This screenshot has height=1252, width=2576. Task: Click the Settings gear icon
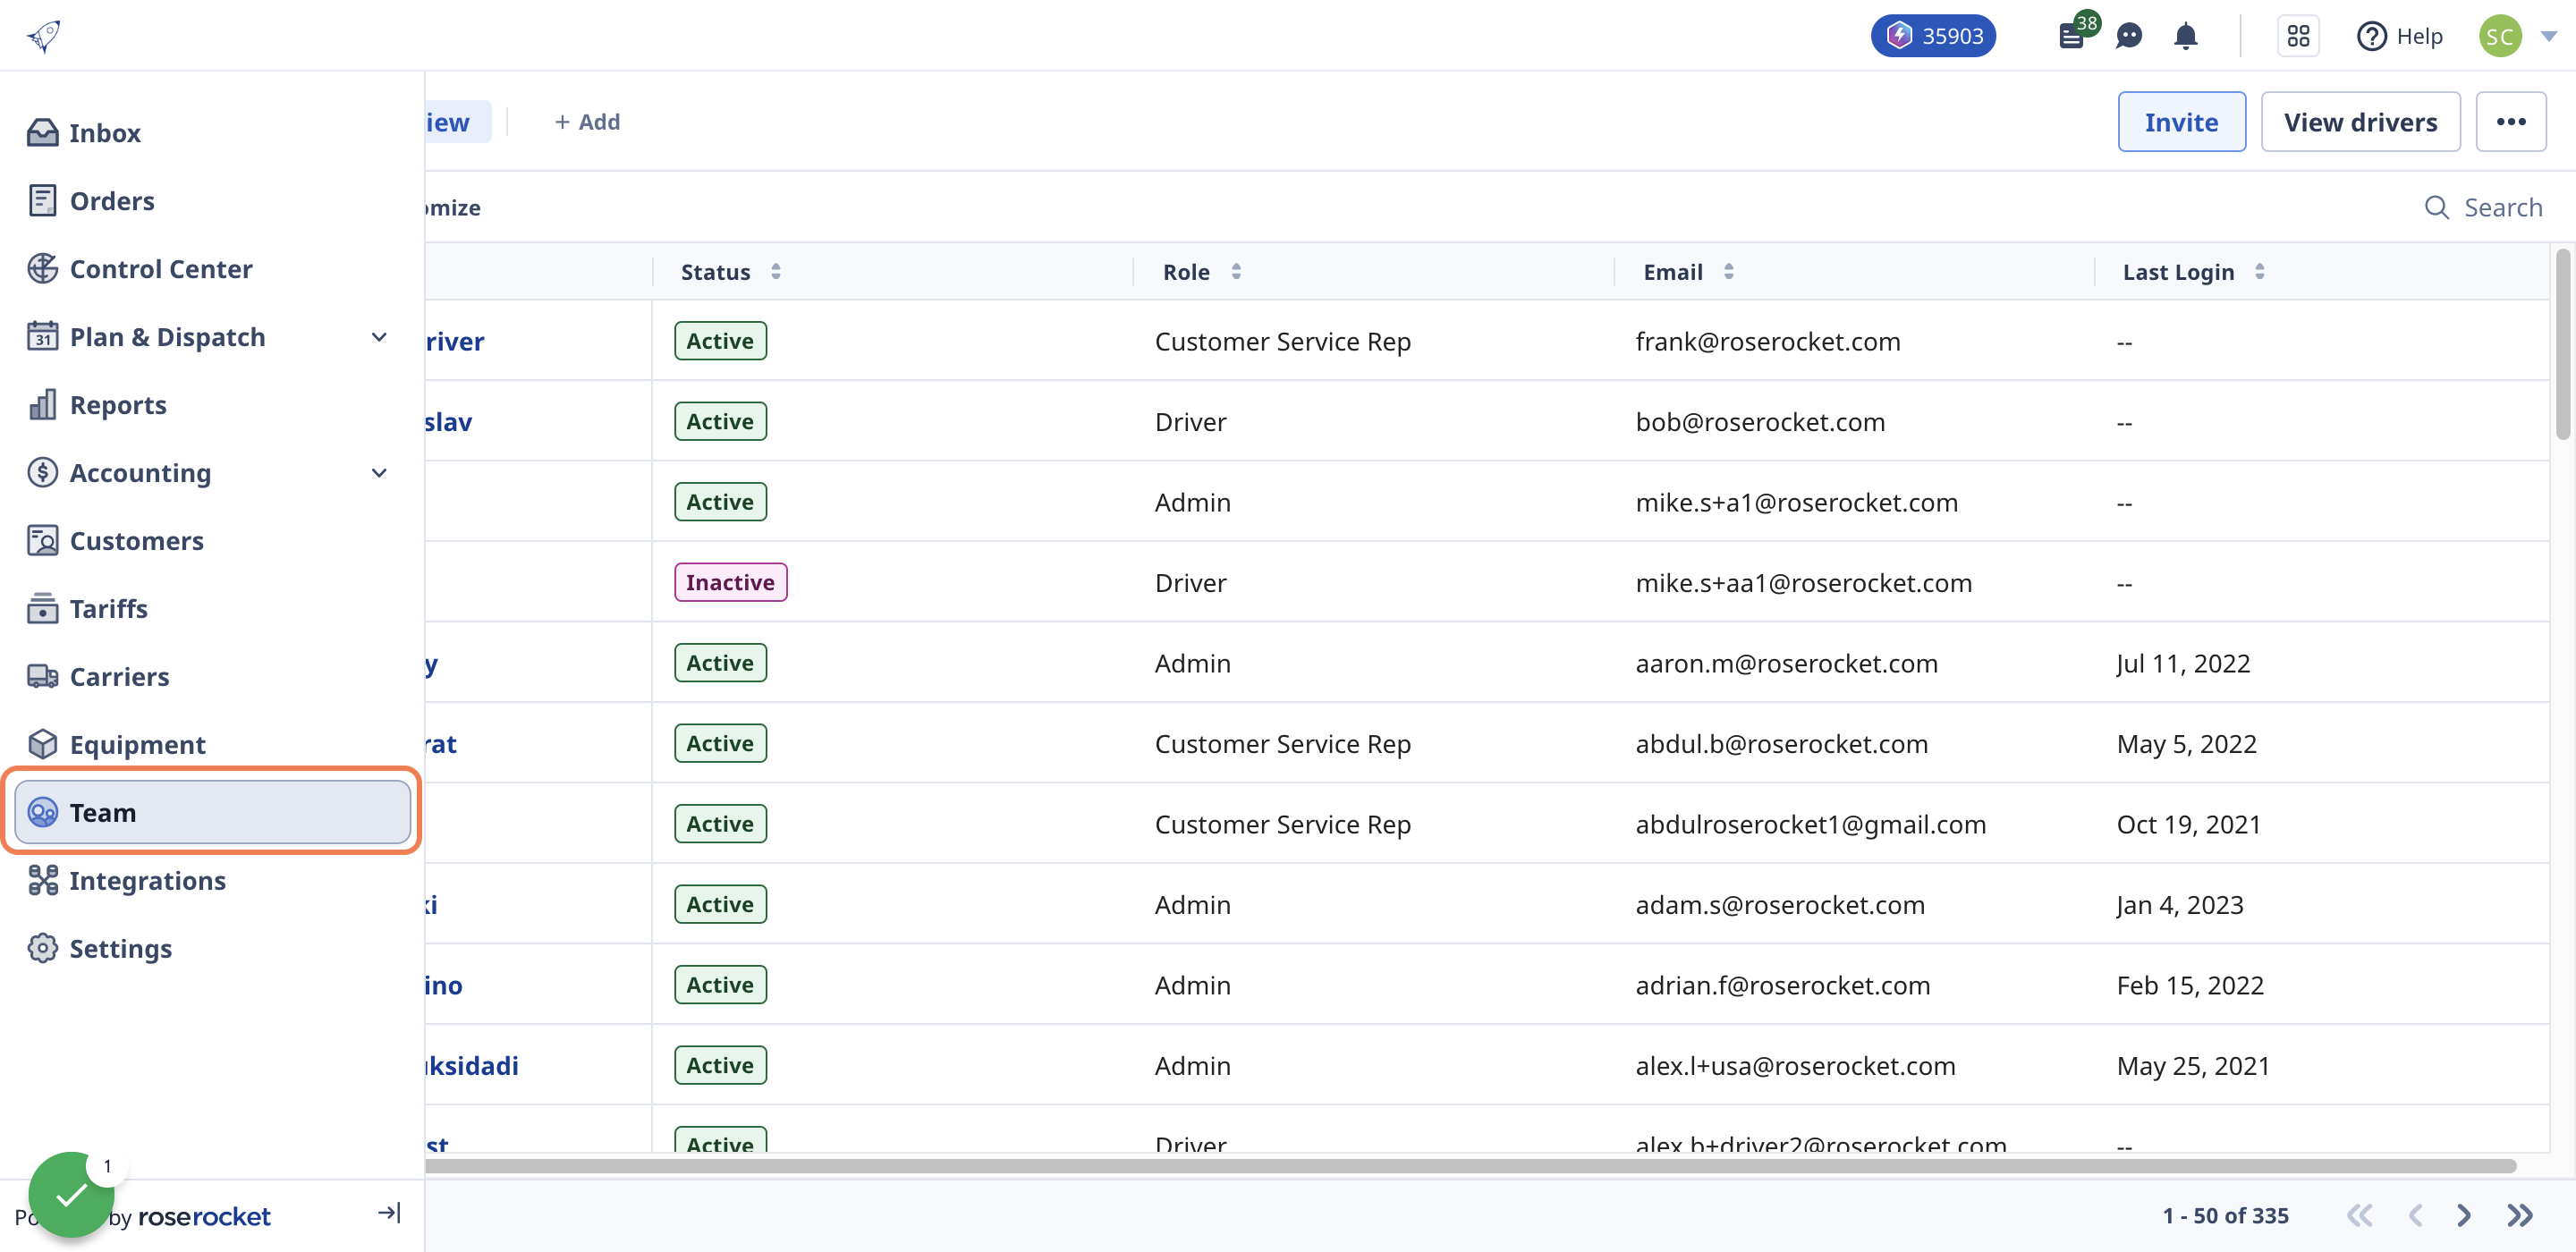(x=42, y=949)
